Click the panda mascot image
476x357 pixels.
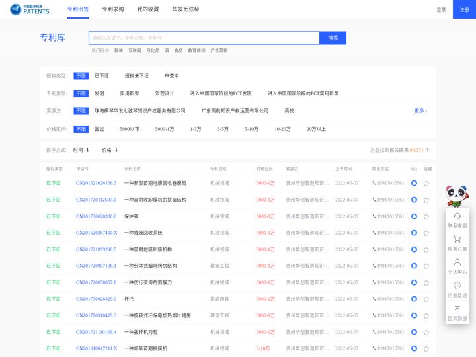point(457,196)
